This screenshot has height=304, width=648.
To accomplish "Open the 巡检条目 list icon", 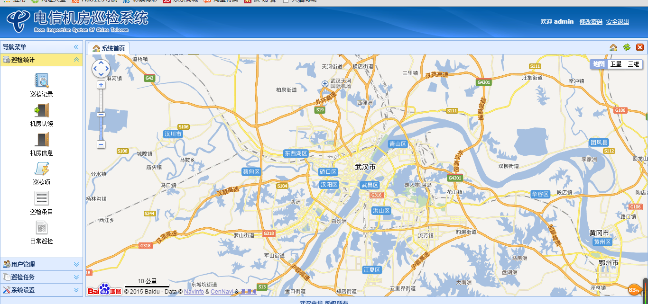I will click(x=42, y=198).
